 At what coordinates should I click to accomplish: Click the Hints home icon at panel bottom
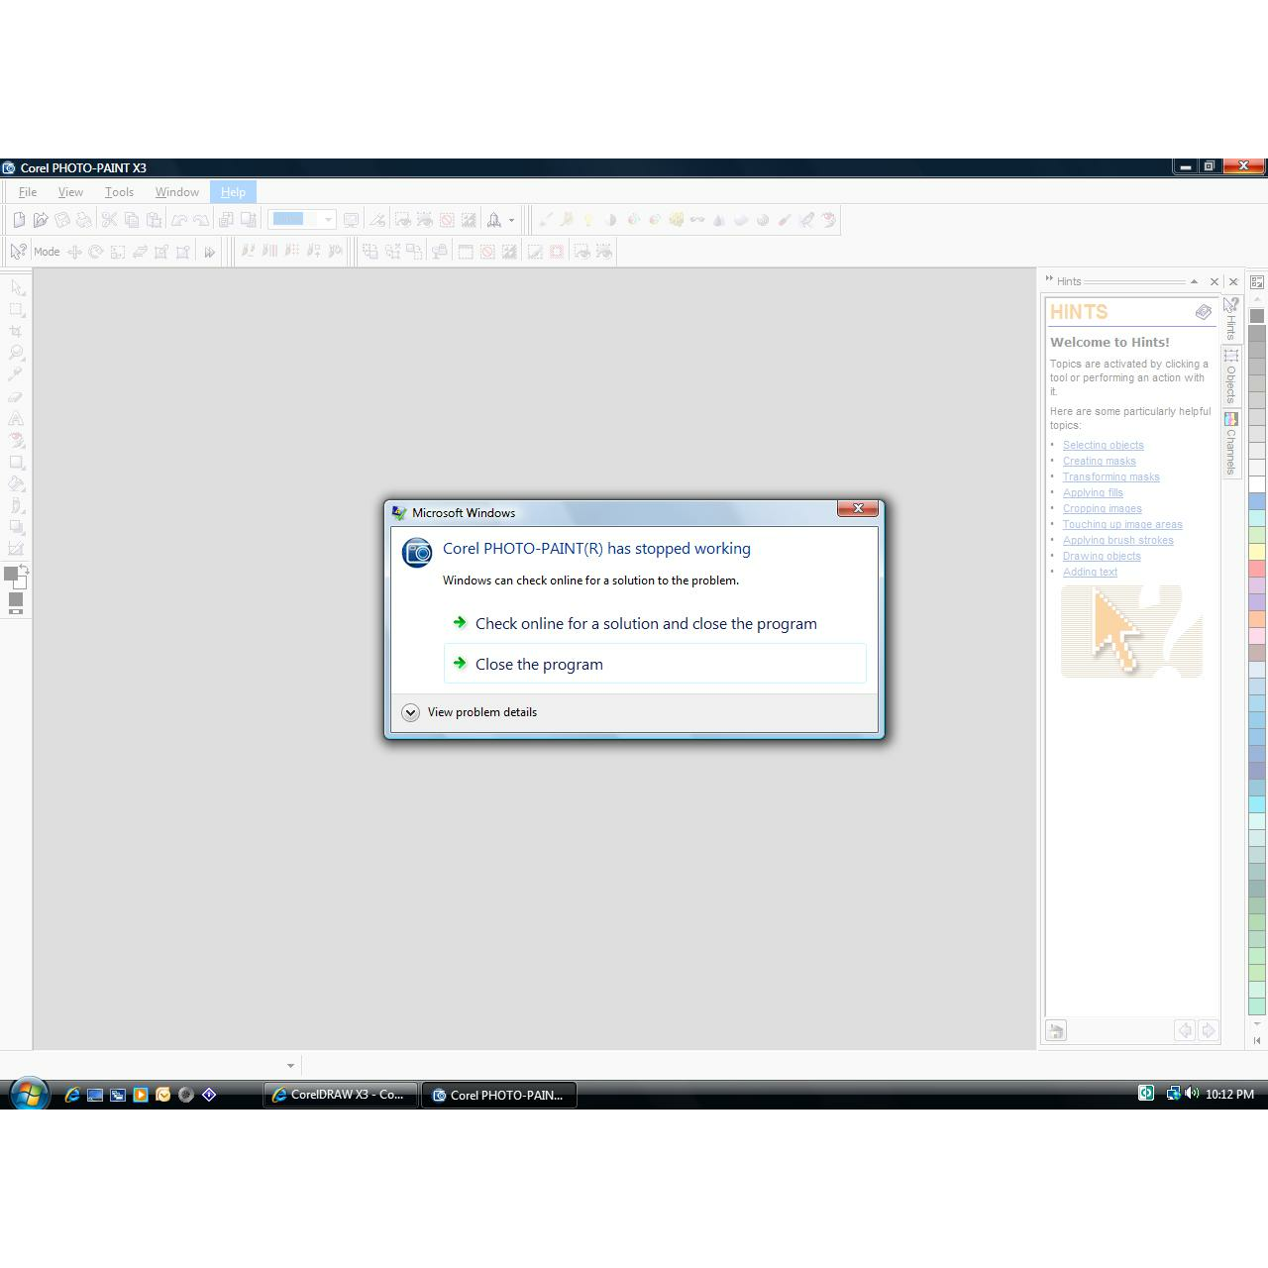click(1056, 1031)
